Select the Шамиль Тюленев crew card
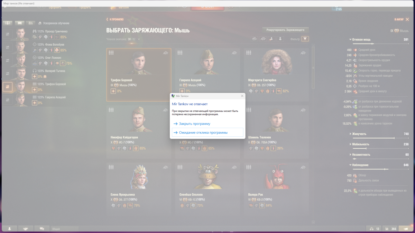This screenshot has width=415, height=233. coord(276,132)
